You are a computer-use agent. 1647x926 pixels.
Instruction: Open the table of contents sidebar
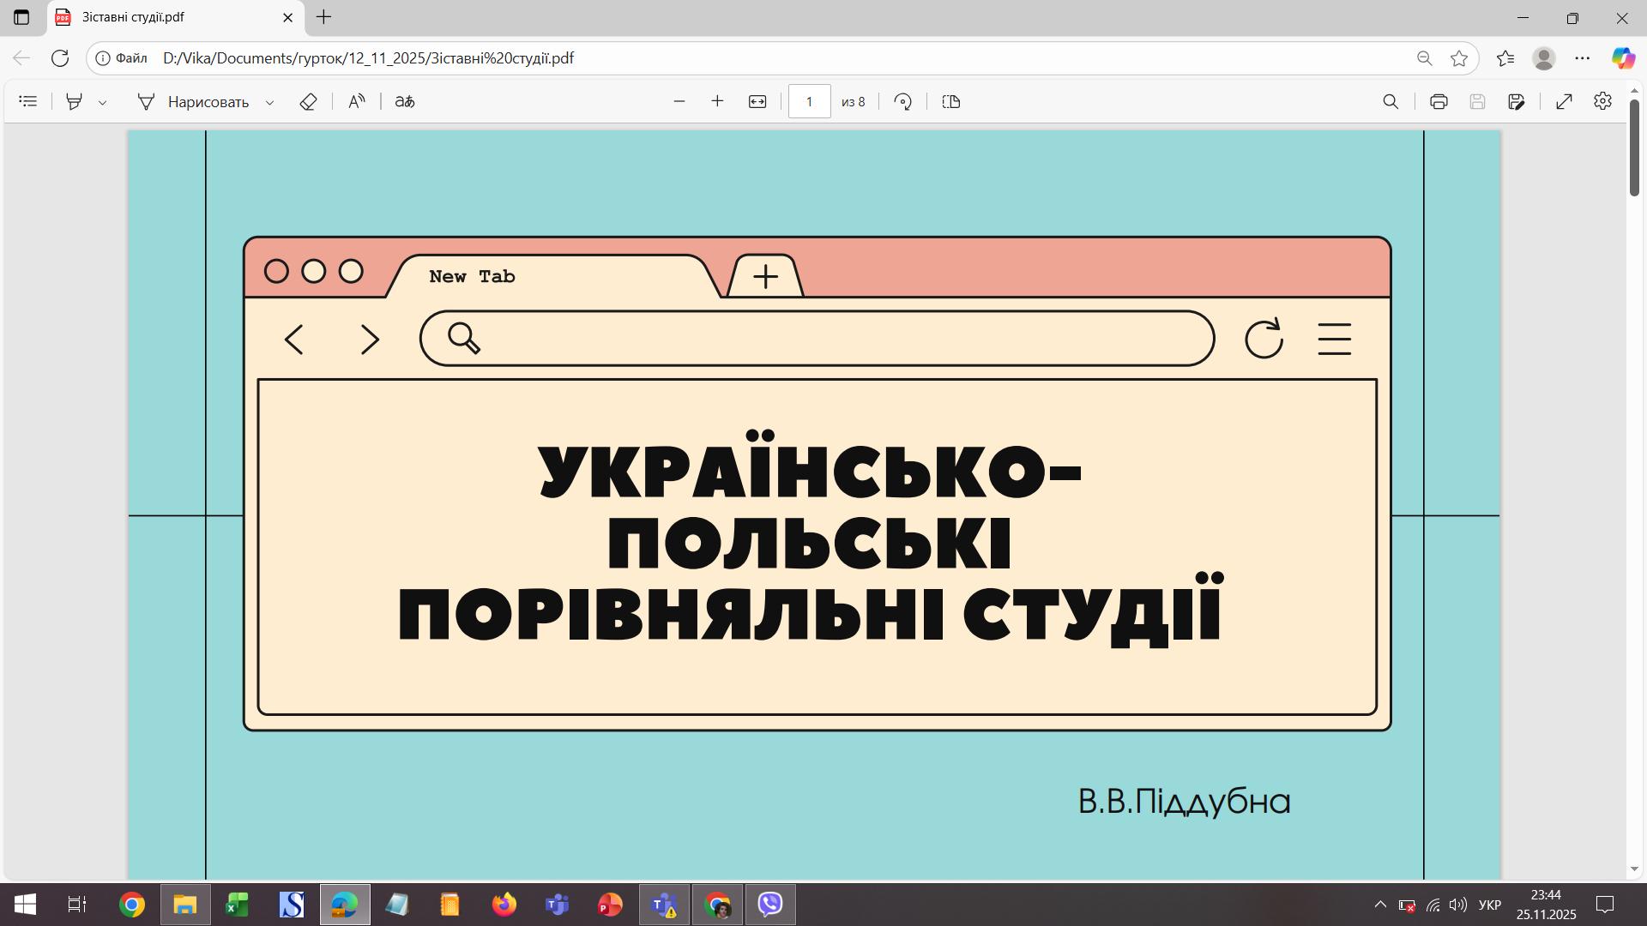(27, 101)
